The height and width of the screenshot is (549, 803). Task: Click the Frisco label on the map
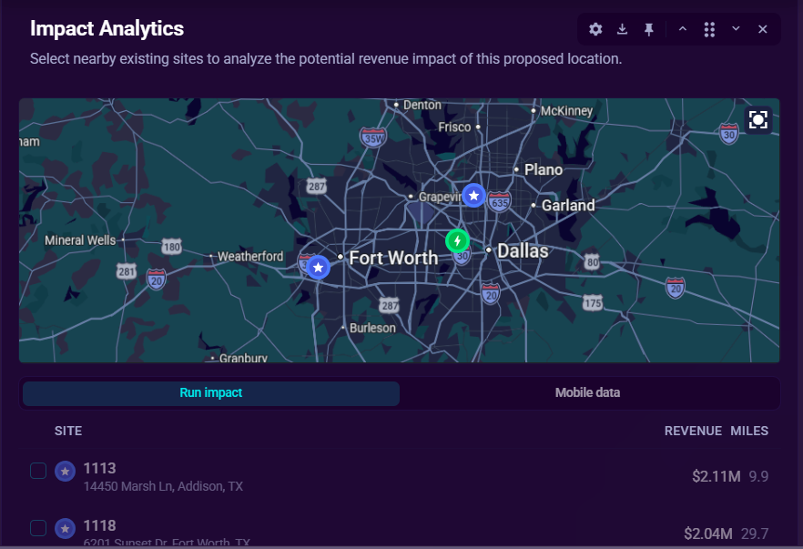click(454, 127)
